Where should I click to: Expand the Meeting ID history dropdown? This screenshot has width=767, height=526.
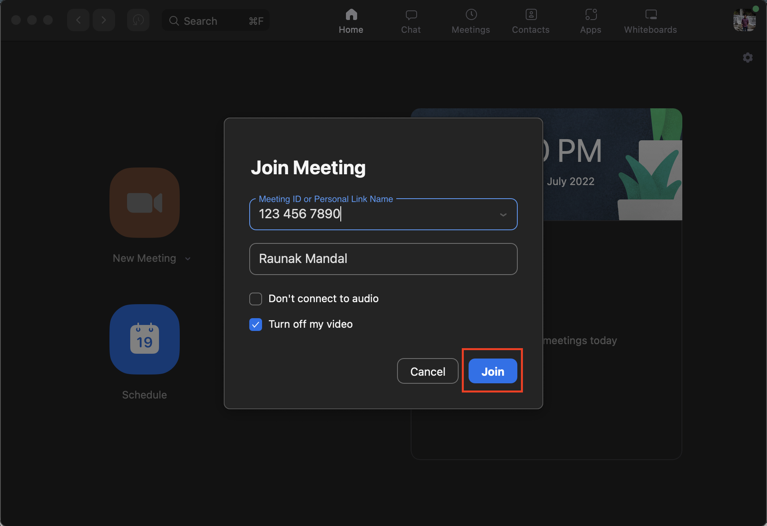503,215
